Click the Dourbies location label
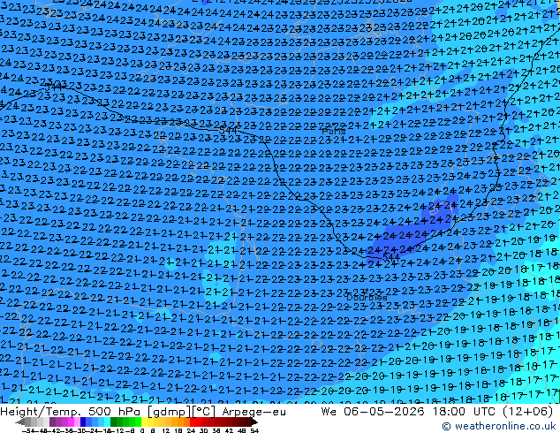The image size is (560, 433). pyautogui.click(x=367, y=297)
